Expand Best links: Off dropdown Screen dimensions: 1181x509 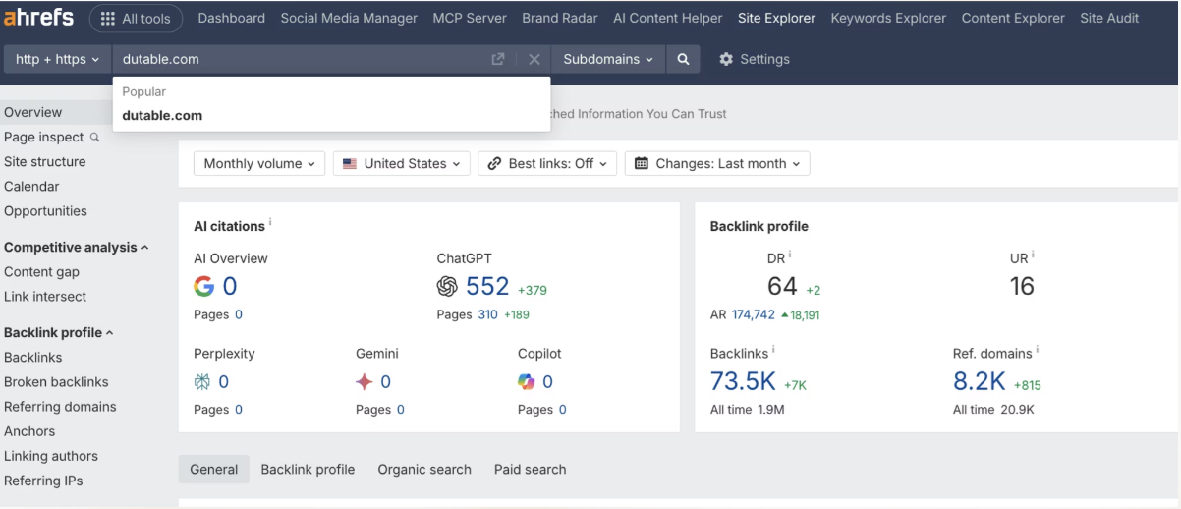[x=547, y=164]
